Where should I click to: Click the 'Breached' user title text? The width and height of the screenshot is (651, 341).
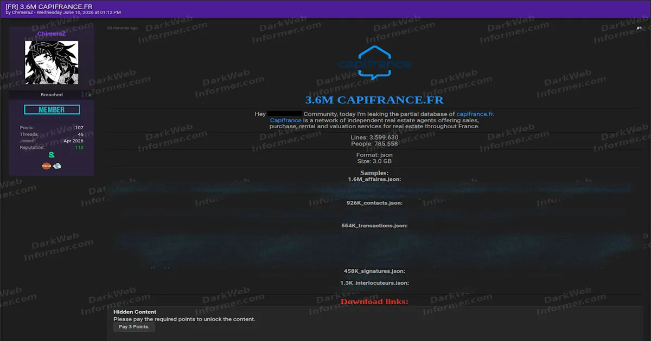coord(52,95)
